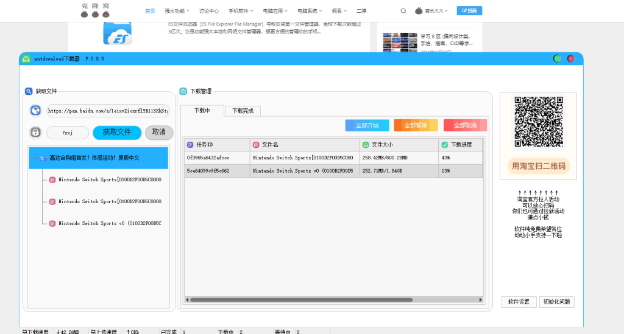Click the globe icon beside URL field
624x334 pixels.
tap(35, 110)
